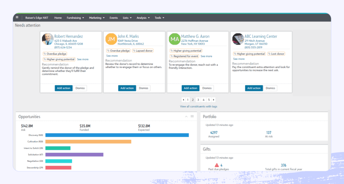The width and height of the screenshot is (344, 184).
Task: Click the MA avatar for Matthew G. Aaron
Action: [174, 39]
